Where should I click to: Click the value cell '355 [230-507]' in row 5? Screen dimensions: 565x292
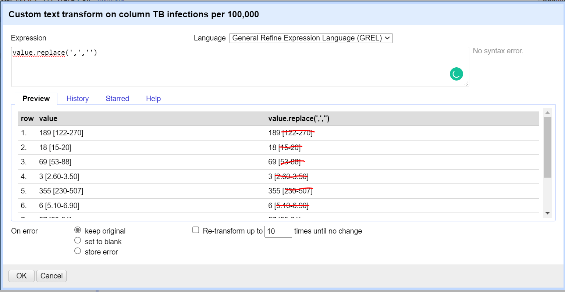click(61, 191)
